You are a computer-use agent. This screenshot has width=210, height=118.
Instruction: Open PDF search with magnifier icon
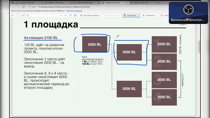pyautogui.click(x=28, y=15)
